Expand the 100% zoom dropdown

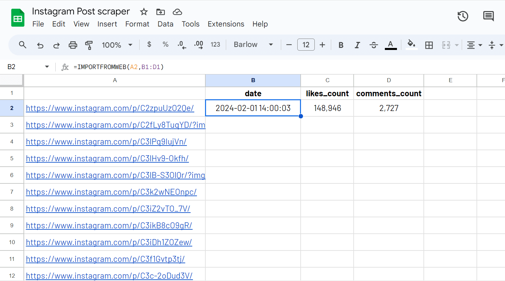click(x=117, y=45)
